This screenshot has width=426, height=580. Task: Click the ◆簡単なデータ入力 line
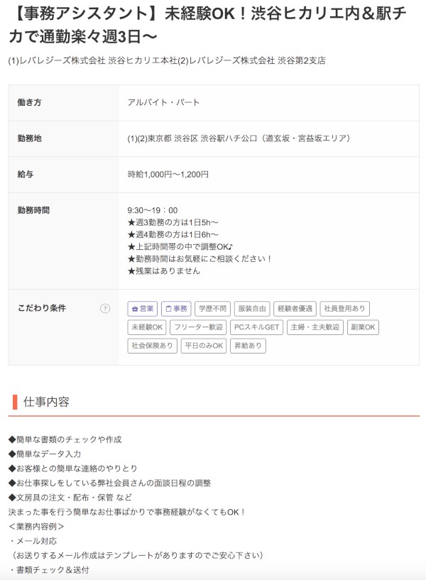[44, 454]
